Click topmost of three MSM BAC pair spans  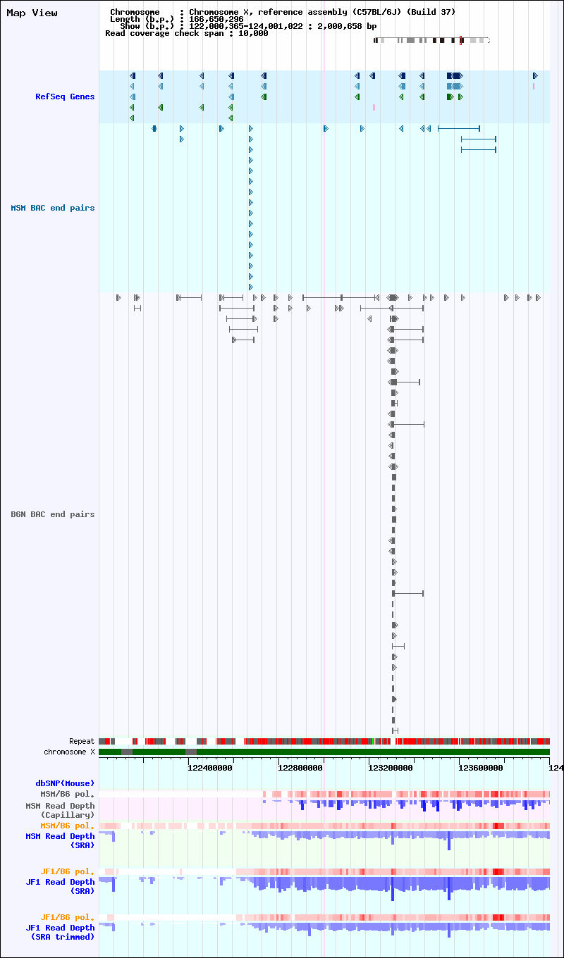459,128
